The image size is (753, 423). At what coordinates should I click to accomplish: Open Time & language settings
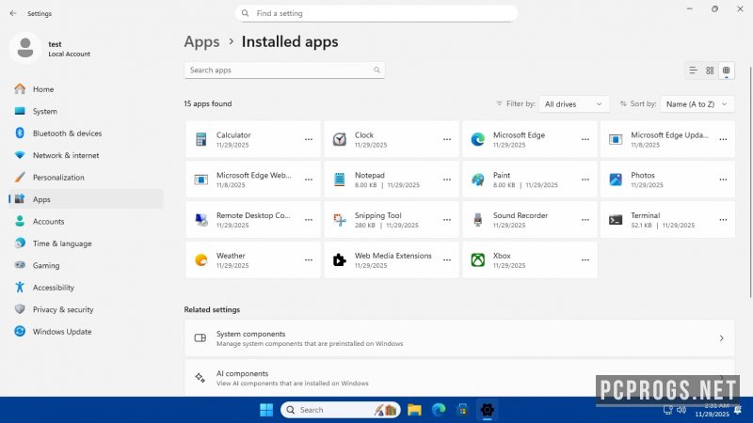pyautogui.click(x=86, y=243)
